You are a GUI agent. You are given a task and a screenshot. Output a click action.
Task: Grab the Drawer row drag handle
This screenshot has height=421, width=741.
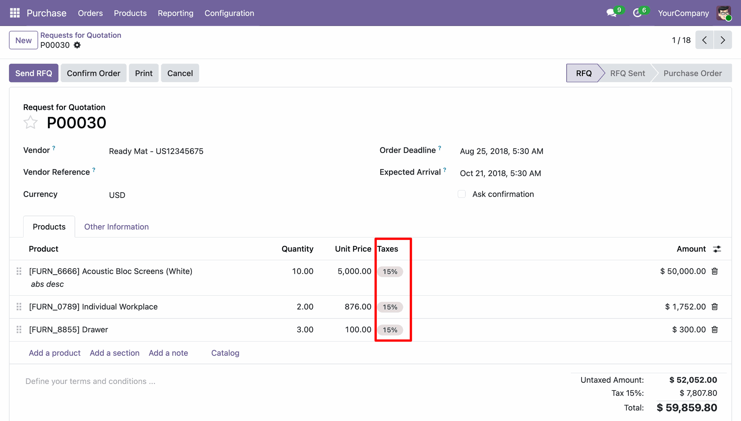pyautogui.click(x=19, y=330)
